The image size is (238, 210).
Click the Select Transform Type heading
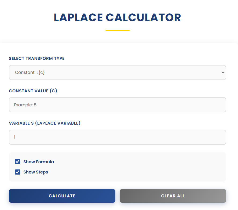pos(36,58)
